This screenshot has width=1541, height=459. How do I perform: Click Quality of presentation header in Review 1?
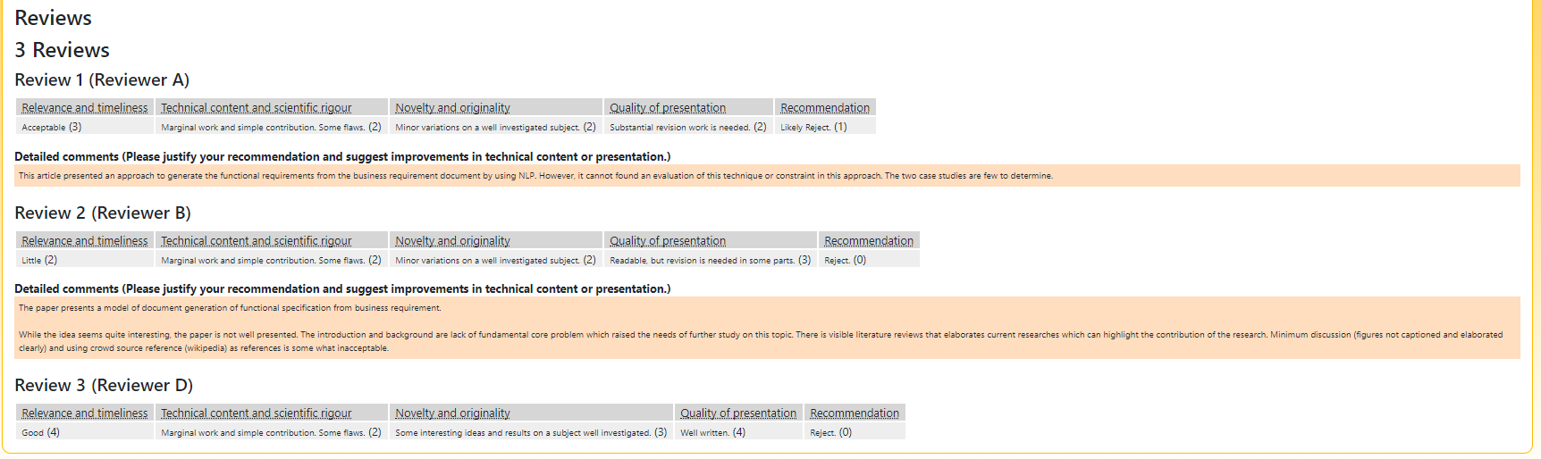click(x=668, y=108)
